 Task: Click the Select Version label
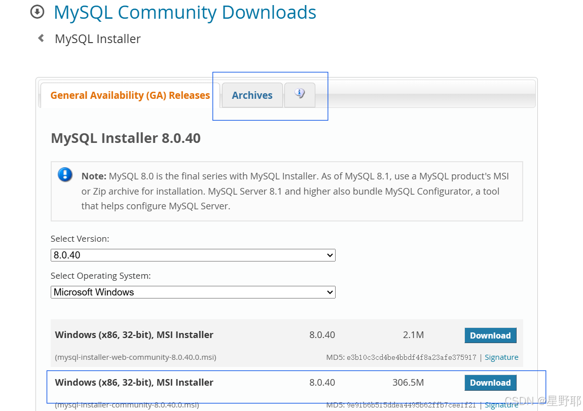(80, 239)
